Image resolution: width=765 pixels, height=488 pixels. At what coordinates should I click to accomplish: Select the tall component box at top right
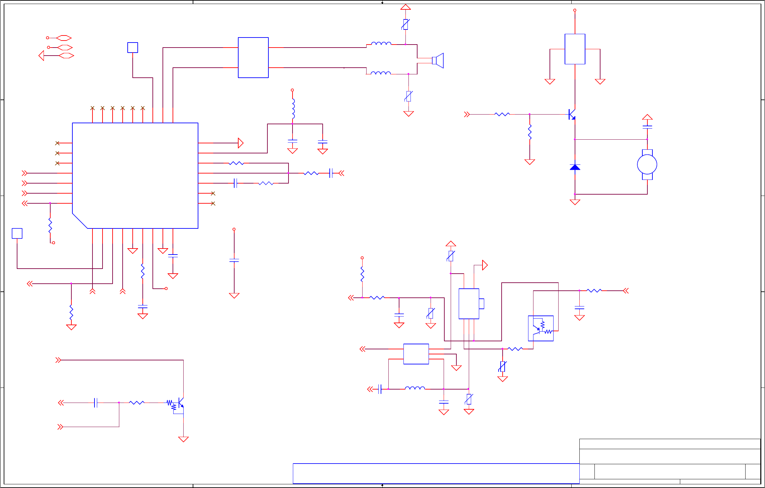pos(575,49)
